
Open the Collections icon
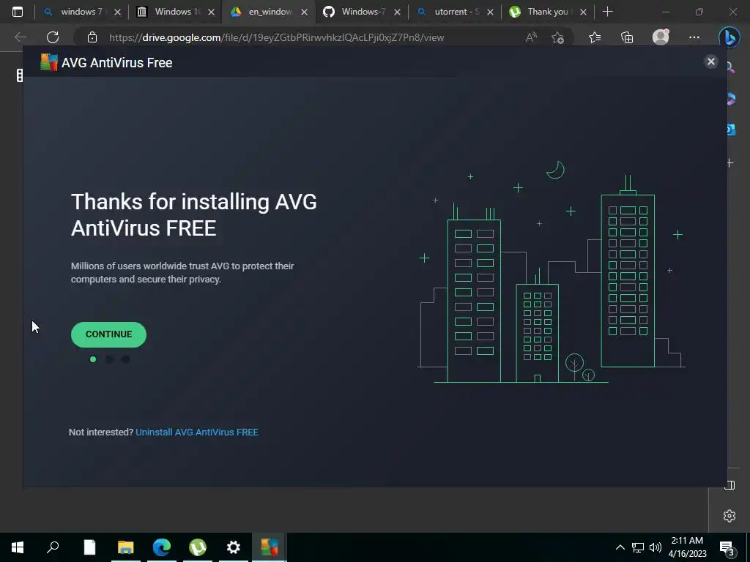tap(627, 37)
